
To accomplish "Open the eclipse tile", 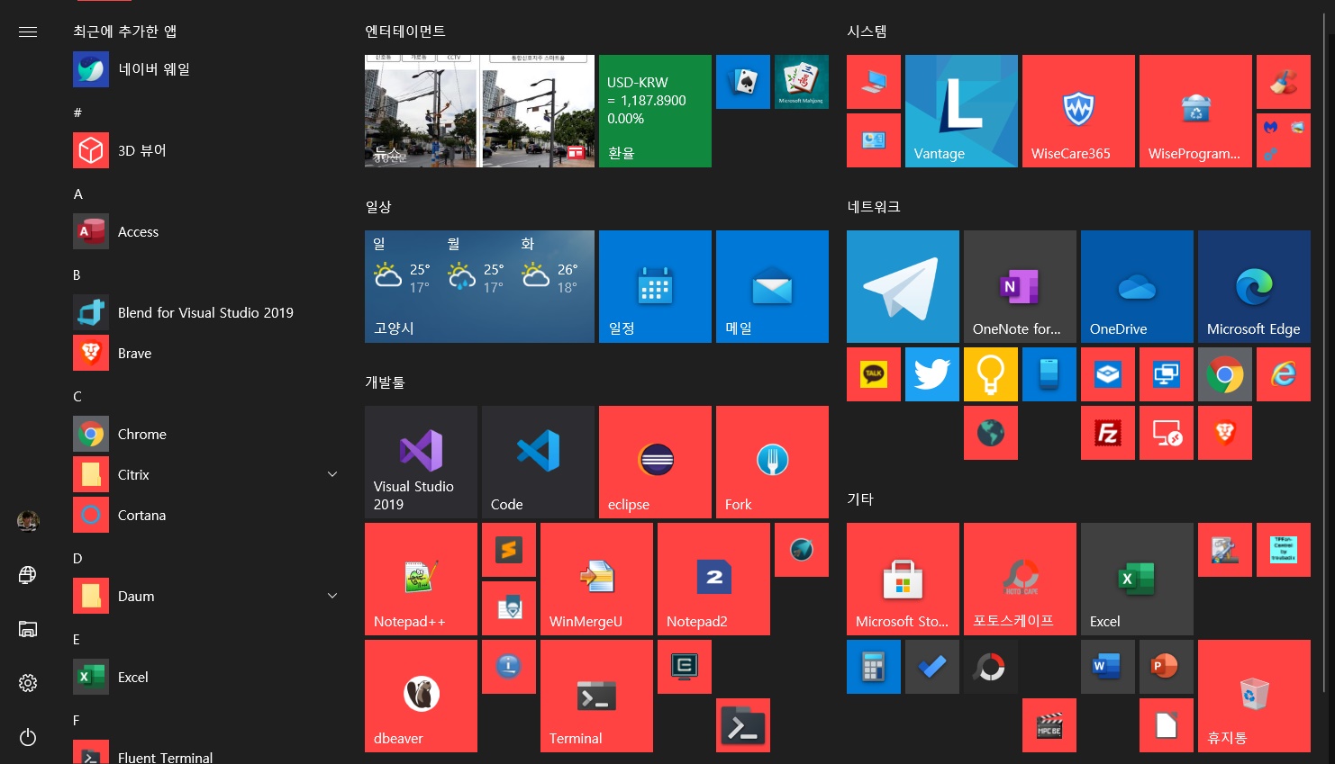I will point(655,462).
